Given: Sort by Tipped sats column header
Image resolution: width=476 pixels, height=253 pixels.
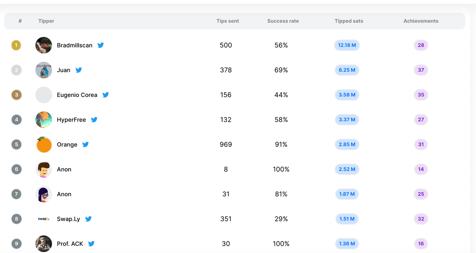Looking at the screenshot, I should 349,21.
